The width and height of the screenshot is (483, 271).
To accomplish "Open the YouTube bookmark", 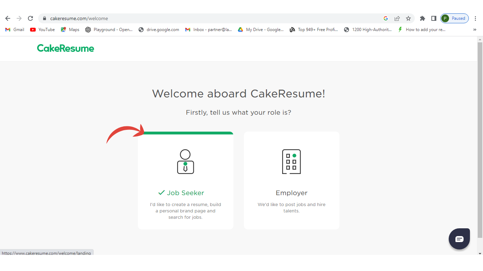I will (42, 30).
